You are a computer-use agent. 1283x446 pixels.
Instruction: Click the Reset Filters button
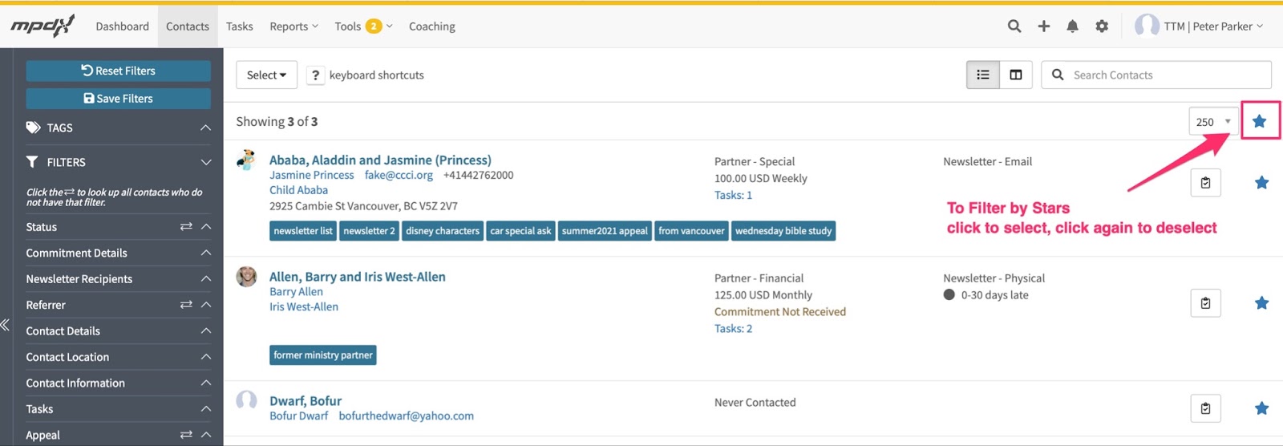[119, 71]
